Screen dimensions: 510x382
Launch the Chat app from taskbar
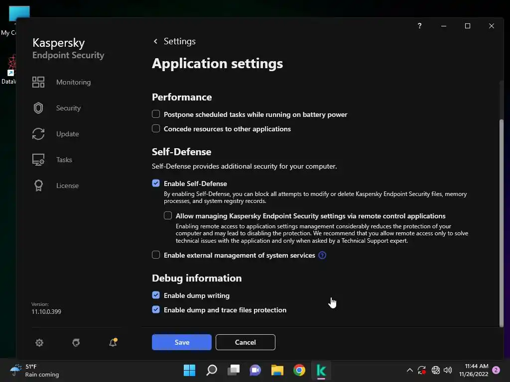pyautogui.click(x=255, y=370)
